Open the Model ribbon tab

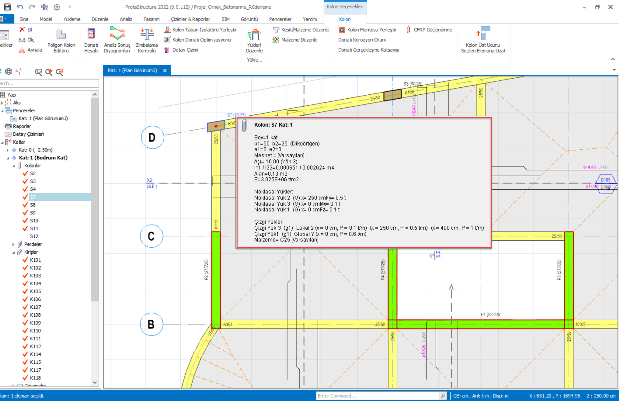(x=46, y=19)
